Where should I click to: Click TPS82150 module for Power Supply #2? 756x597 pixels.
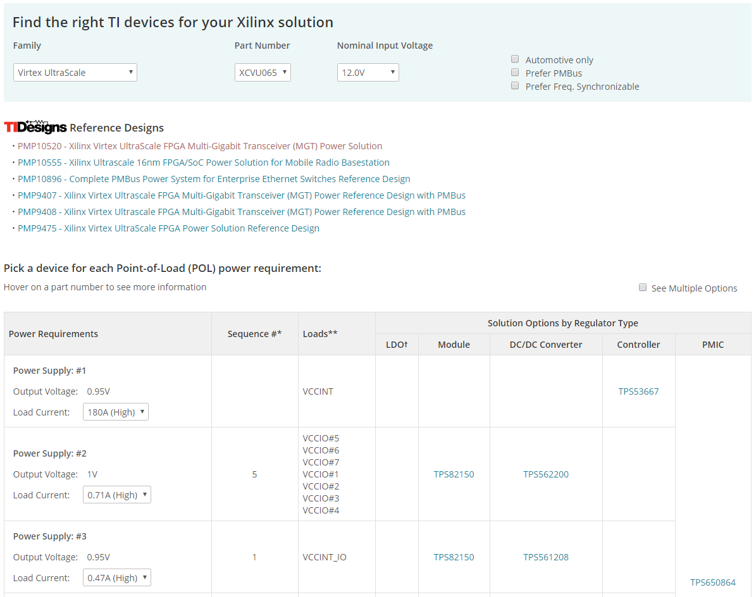point(454,474)
